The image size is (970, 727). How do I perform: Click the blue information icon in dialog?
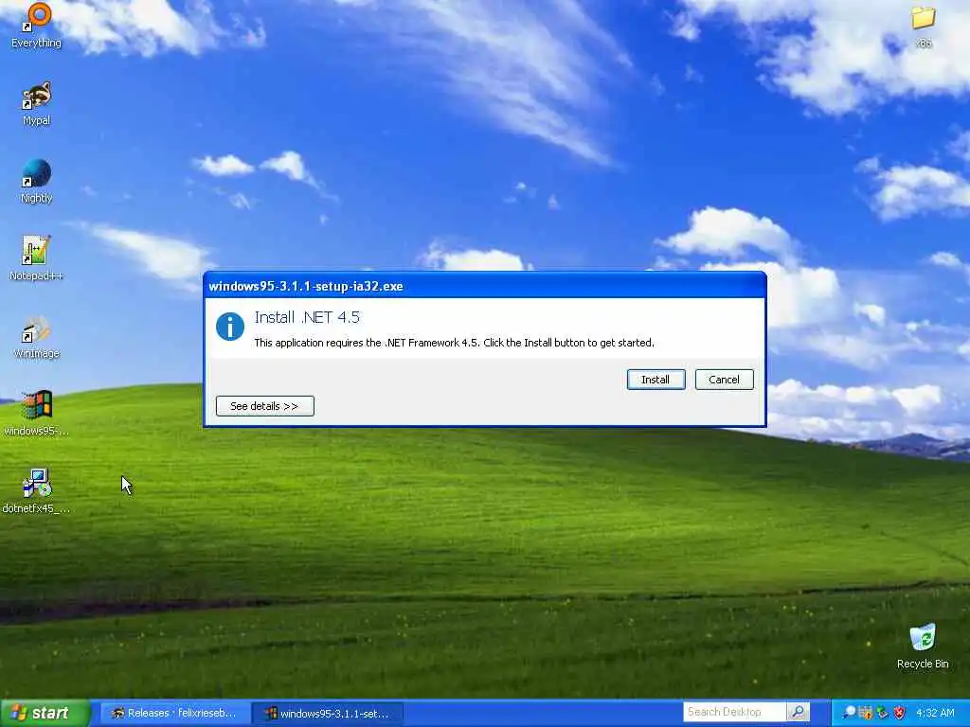pos(230,327)
